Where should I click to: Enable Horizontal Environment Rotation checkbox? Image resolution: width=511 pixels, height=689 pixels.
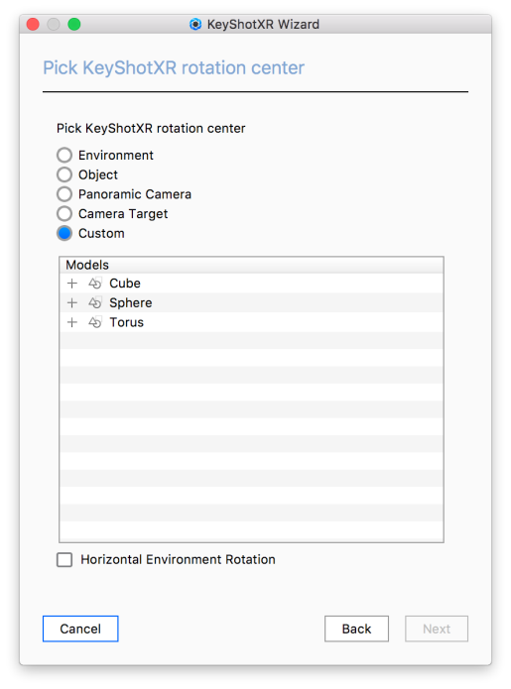tap(64, 560)
